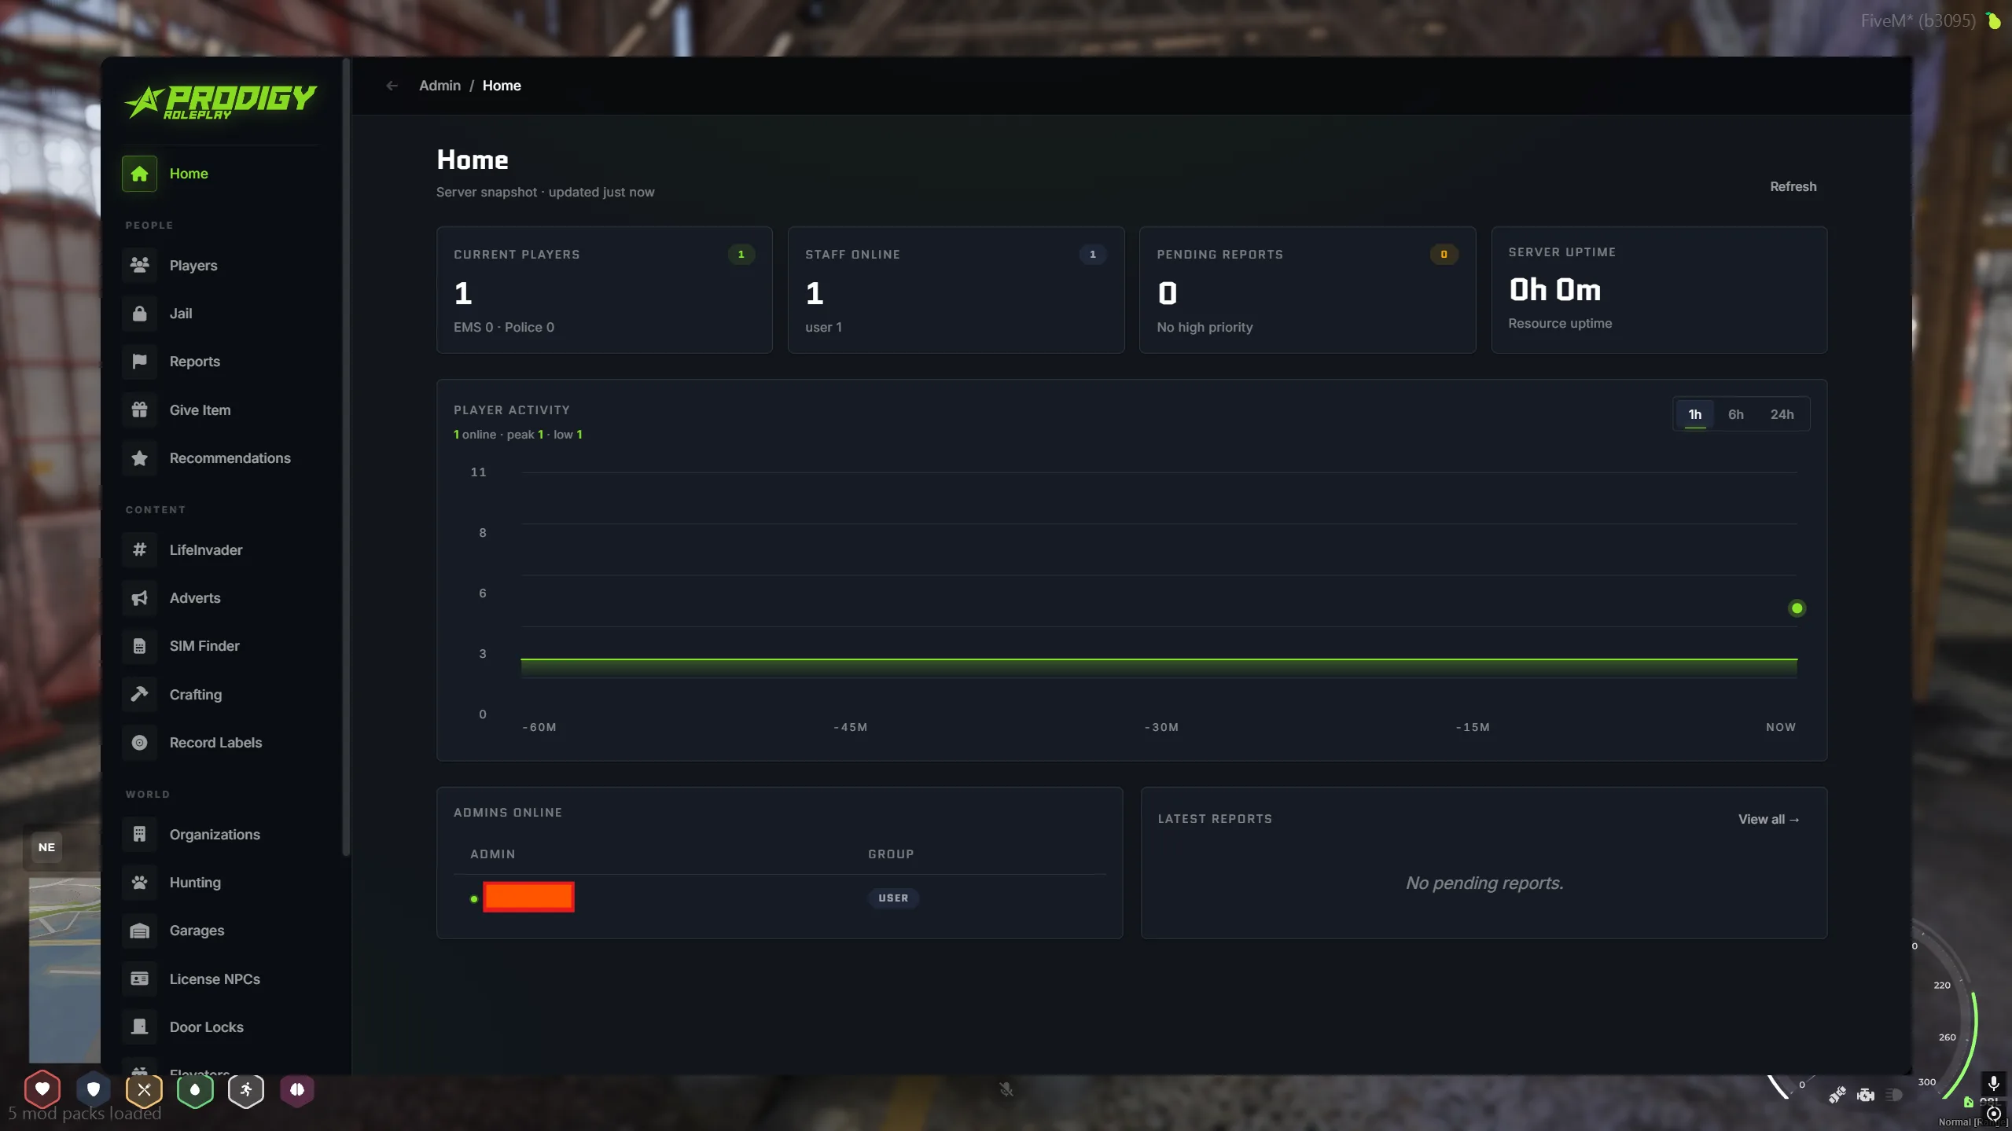Click the crossed utensils hunger HUD icon

click(144, 1089)
